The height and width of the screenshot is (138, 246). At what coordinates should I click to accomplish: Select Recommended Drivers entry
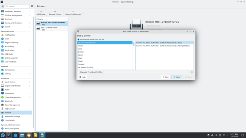[105, 43]
